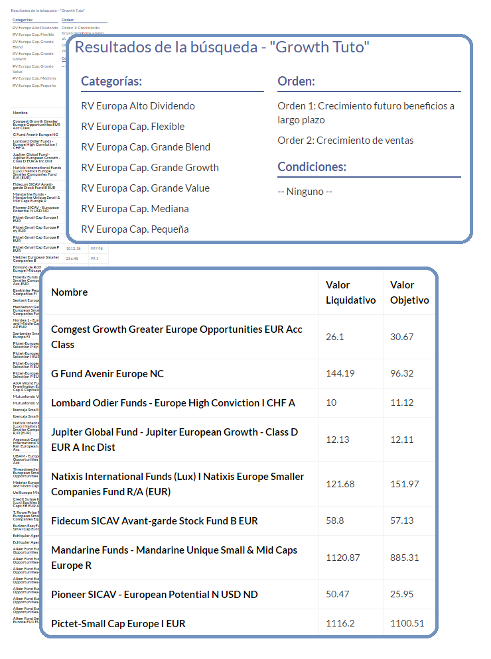Open 'Comgest Growth Greater Europe Opportunities' in the enlarged table
491x659 pixels.
pyautogui.click(x=176, y=337)
